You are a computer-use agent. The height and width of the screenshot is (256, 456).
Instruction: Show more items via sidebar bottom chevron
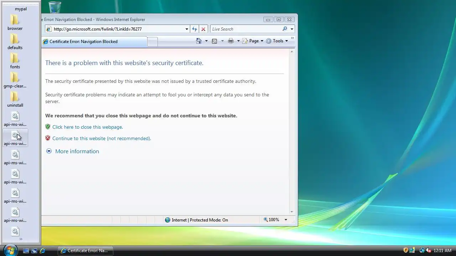tap(21, 239)
